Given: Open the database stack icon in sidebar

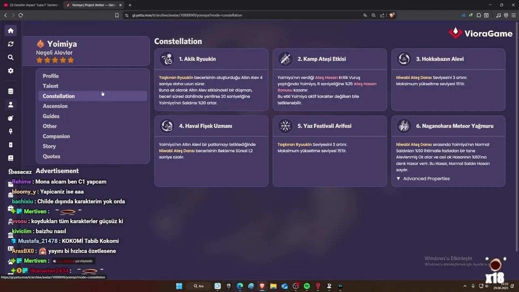Looking at the screenshot, I should click(x=11, y=91).
